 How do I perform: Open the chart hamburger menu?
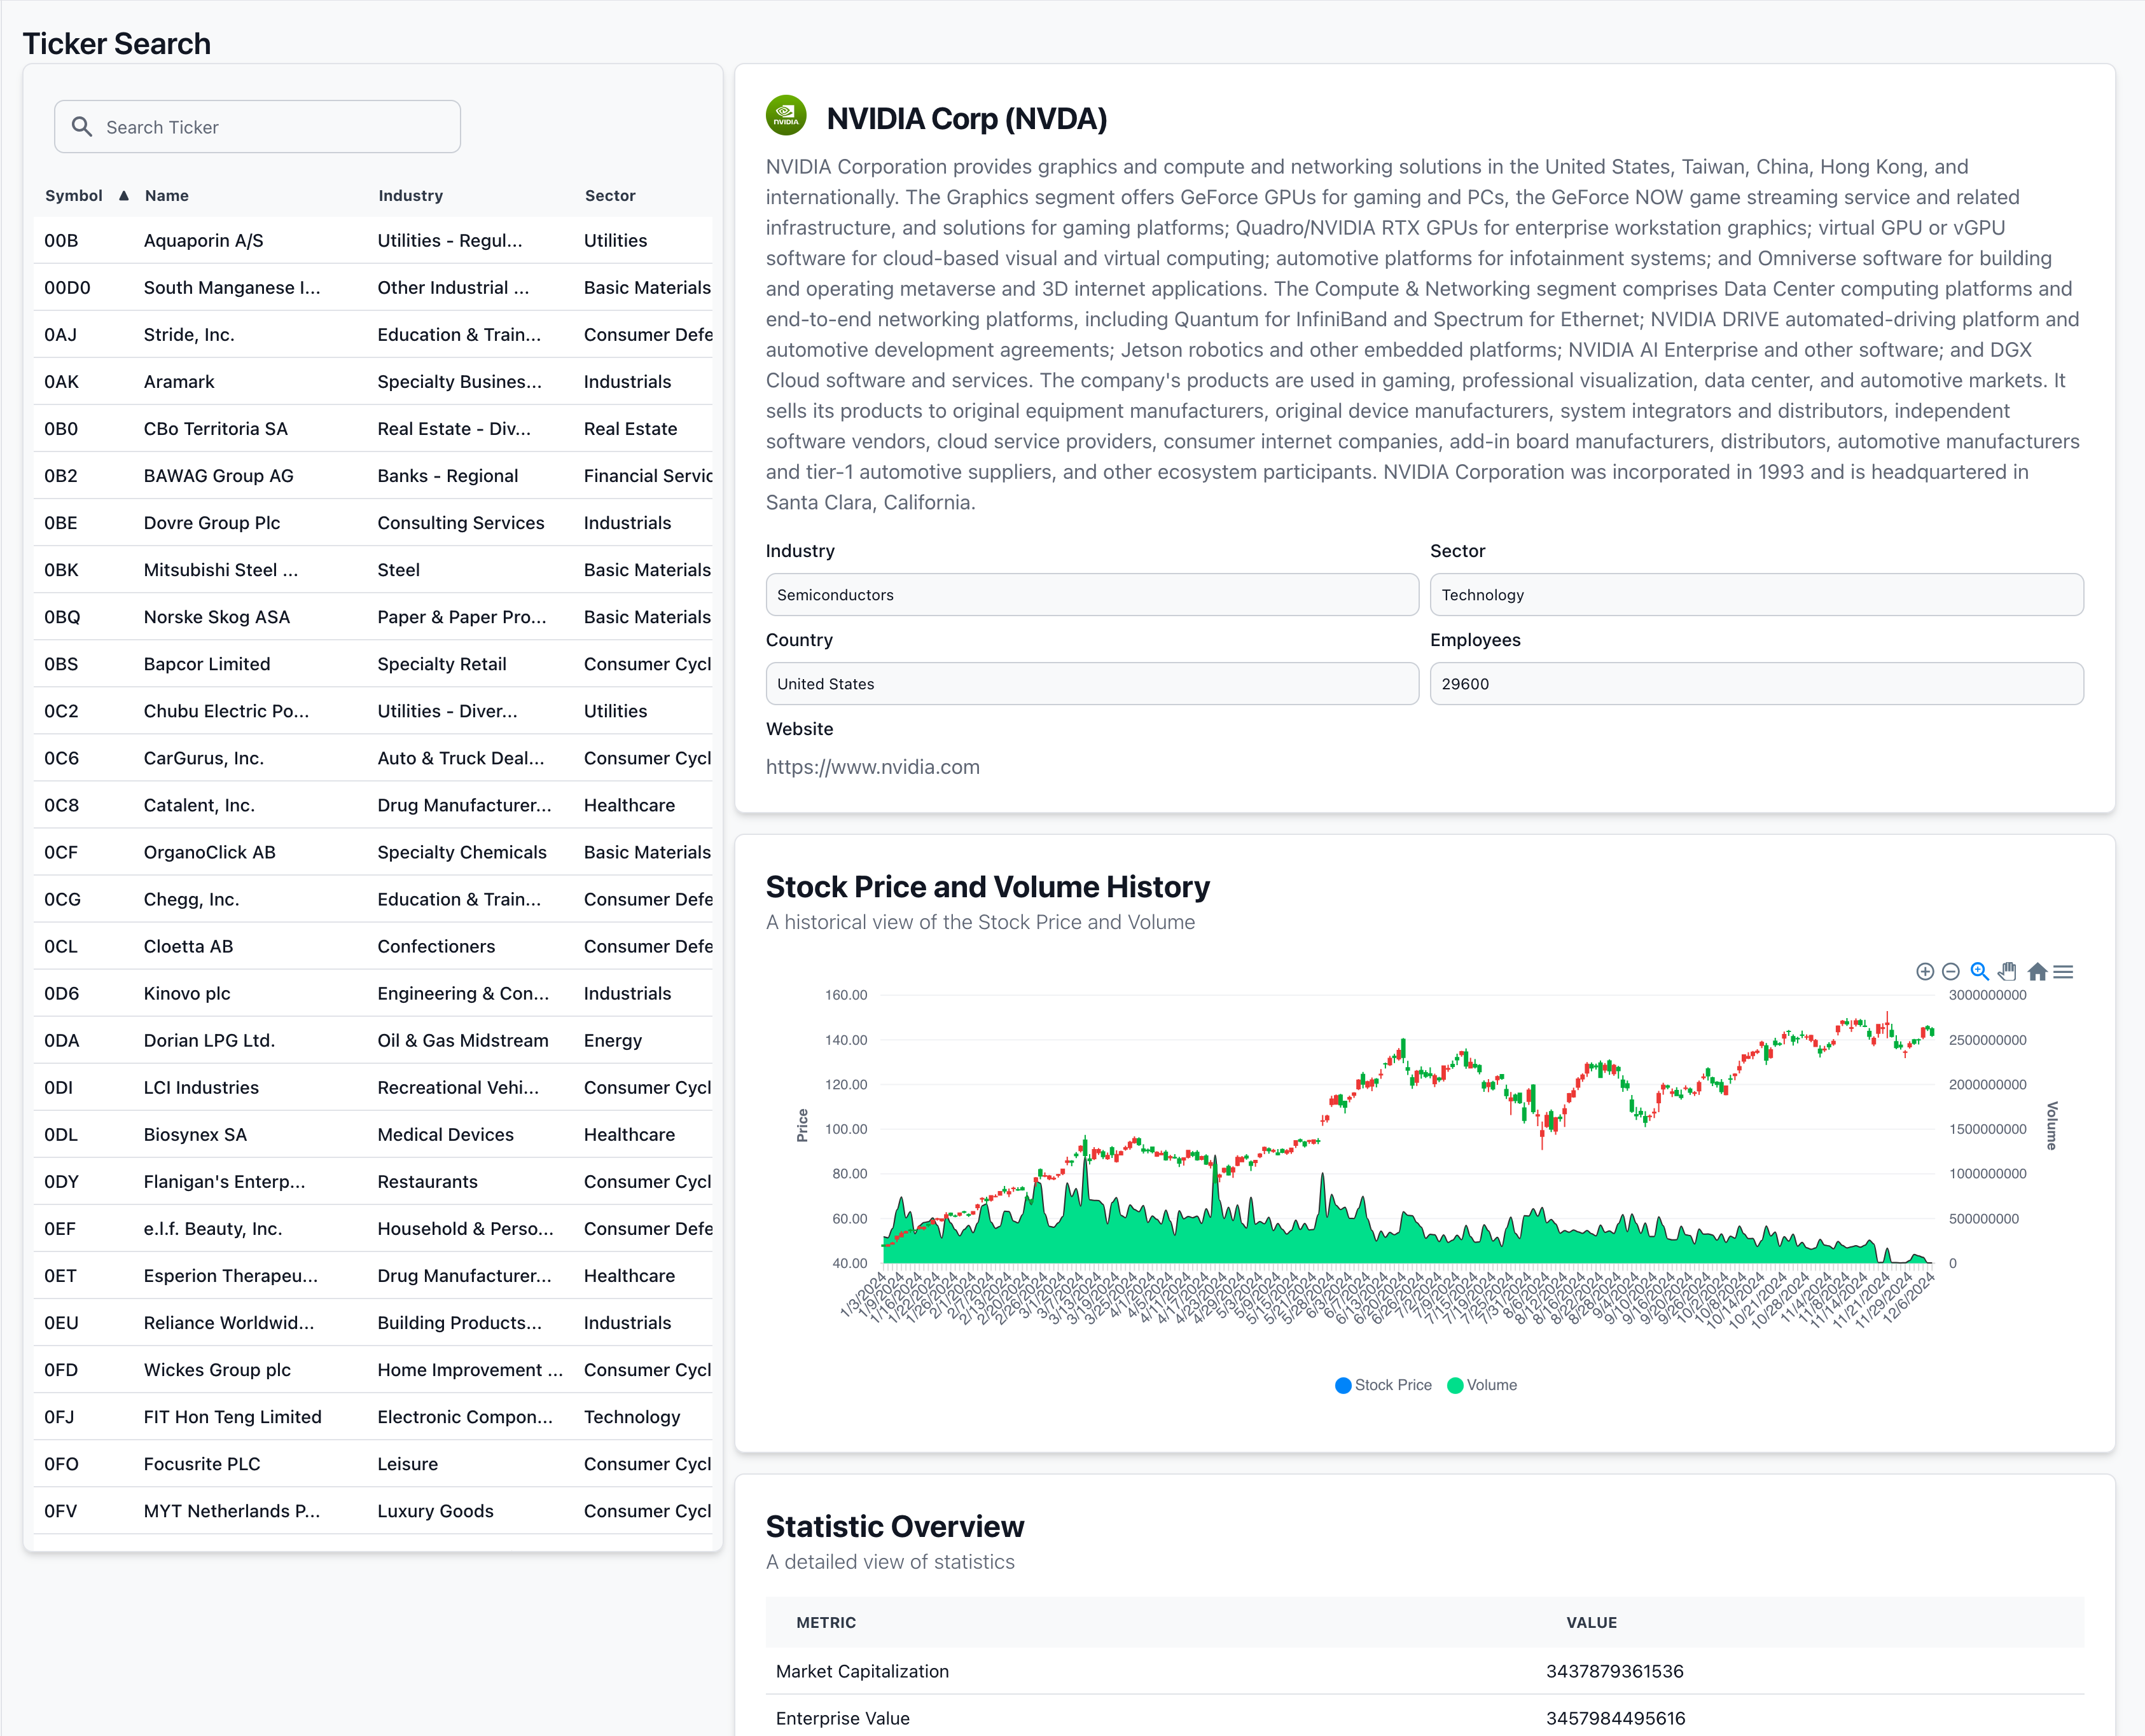tap(2063, 971)
